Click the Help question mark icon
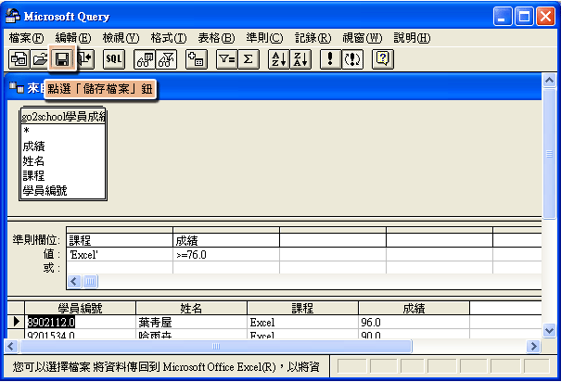 [381, 59]
